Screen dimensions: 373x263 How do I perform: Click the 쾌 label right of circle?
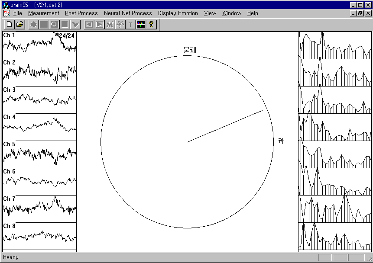[x=282, y=141]
